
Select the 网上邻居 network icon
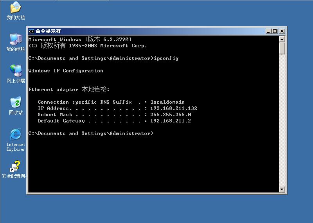[x=16, y=74]
